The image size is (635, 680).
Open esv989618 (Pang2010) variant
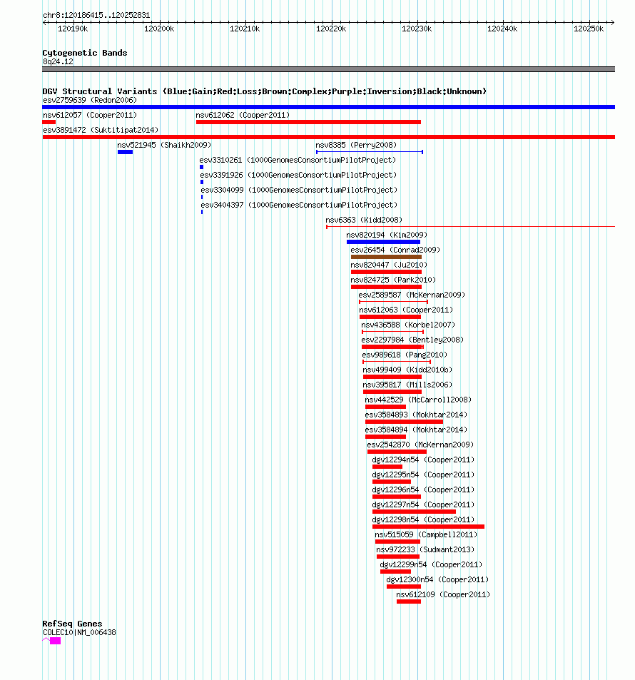[405, 355]
